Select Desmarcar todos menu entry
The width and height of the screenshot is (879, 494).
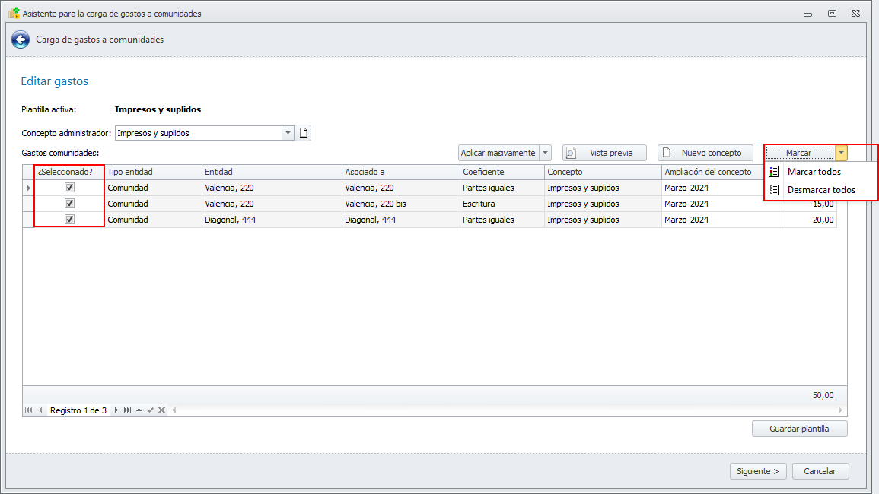click(x=821, y=190)
